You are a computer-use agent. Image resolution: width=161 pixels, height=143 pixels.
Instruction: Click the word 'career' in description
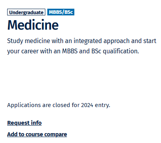pyautogui.click(x=30, y=51)
